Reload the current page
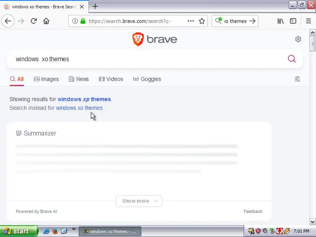 click(34, 21)
